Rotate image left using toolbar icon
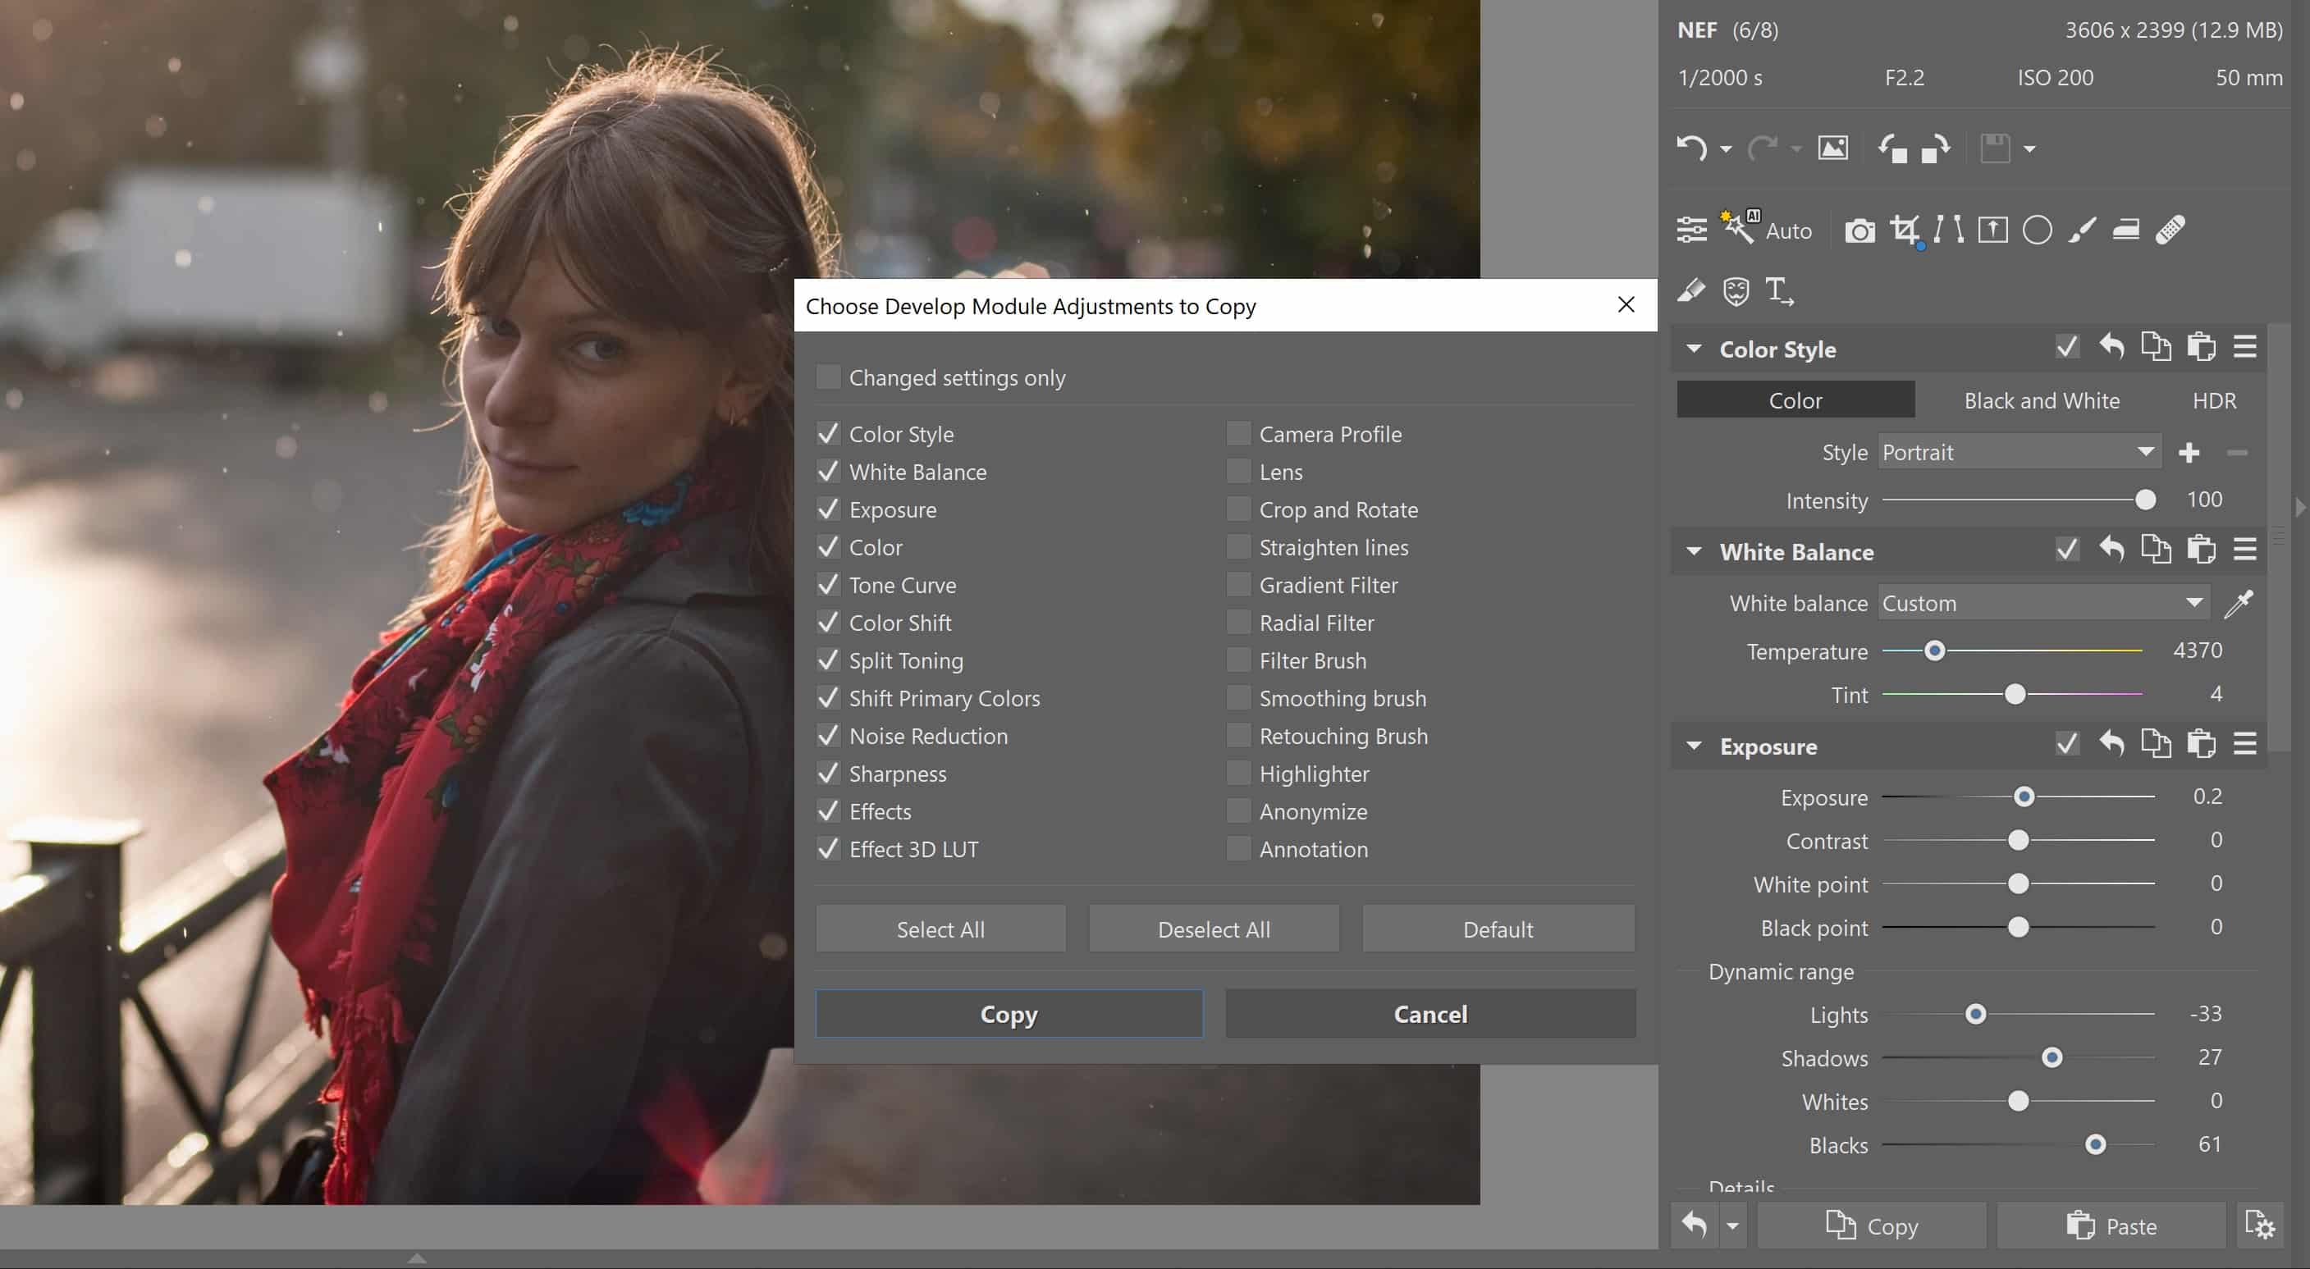Image resolution: width=2310 pixels, height=1269 pixels. click(1892, 148)
